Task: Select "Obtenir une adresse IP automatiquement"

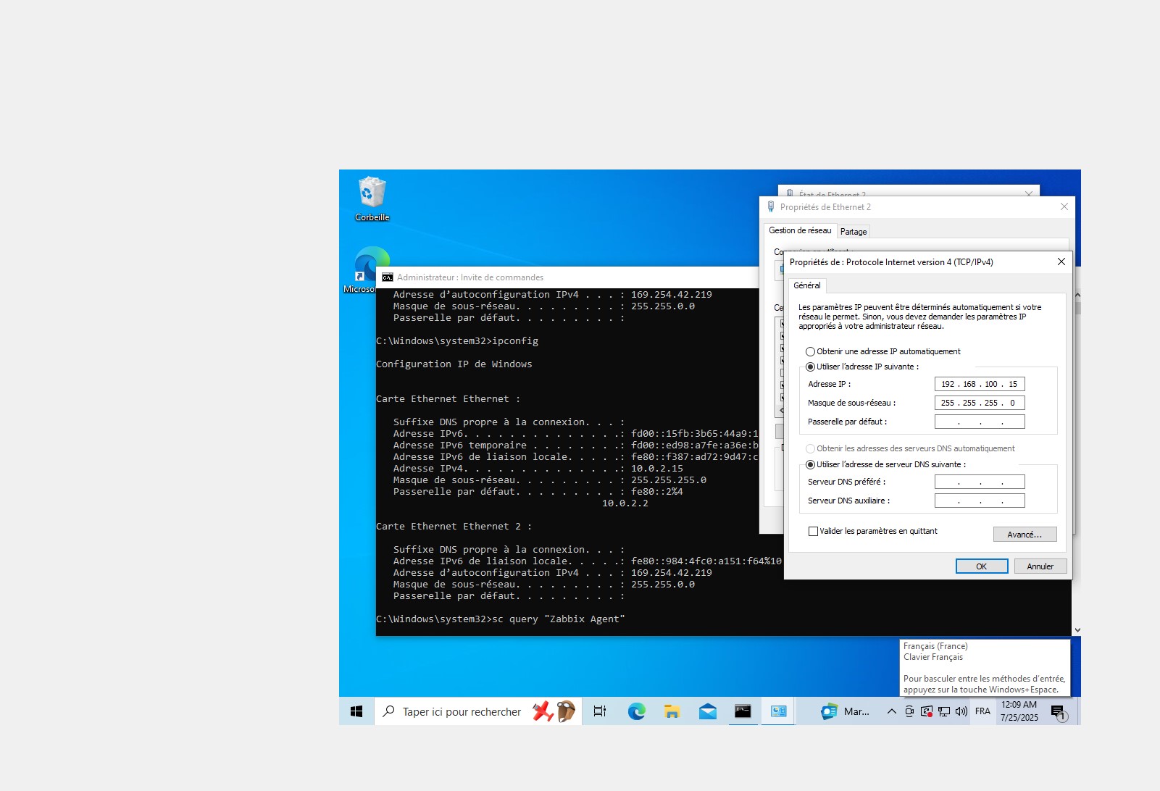Action: (811, 351)
